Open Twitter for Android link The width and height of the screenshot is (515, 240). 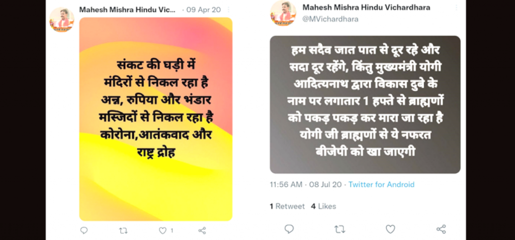coord(381,184)
